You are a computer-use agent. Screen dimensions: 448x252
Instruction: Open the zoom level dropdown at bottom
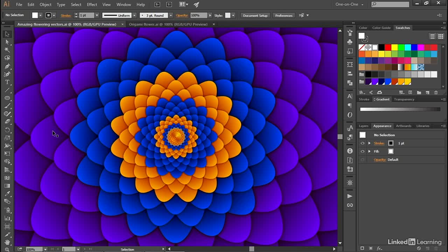(x=45, y=249)
